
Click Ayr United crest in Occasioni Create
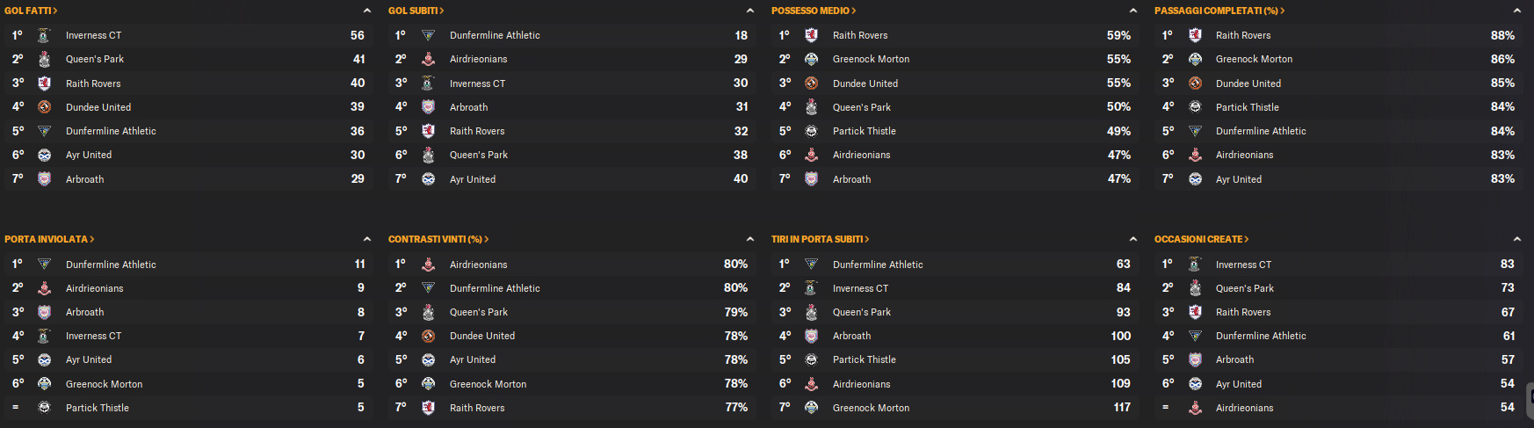(1195, 384)
